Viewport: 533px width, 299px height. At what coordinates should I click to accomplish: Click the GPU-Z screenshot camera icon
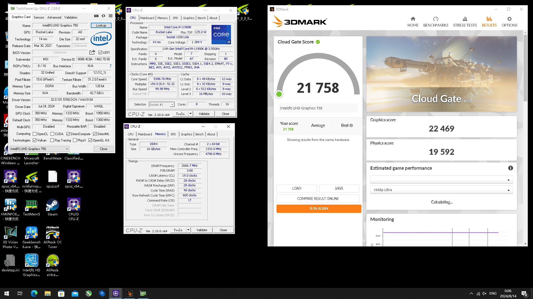click(96, 16)
